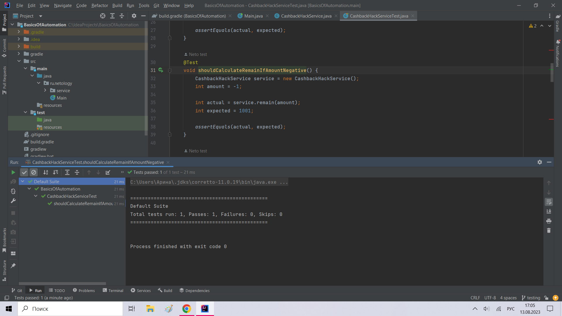Viewport: 562px width, 316px height.
Task: Toggle Show Passed tests filter
Action: pyautogui.click(x=24, y=172)
